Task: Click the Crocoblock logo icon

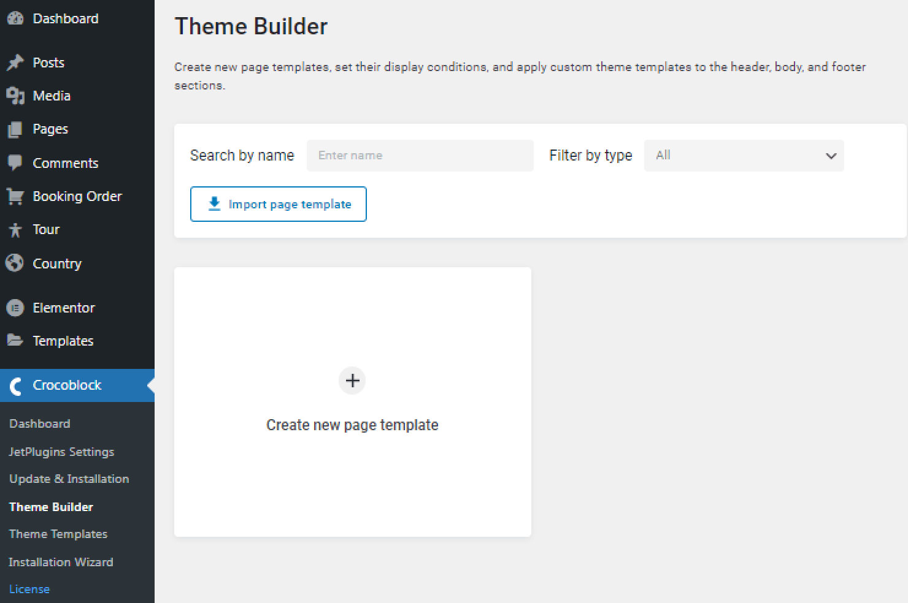Action: click(16, 385)
